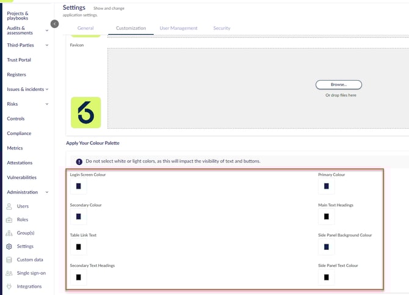This screenshot has width=409, height=295.
Task: Expand the Issues & incidents section
Action: tap(47, 89)
